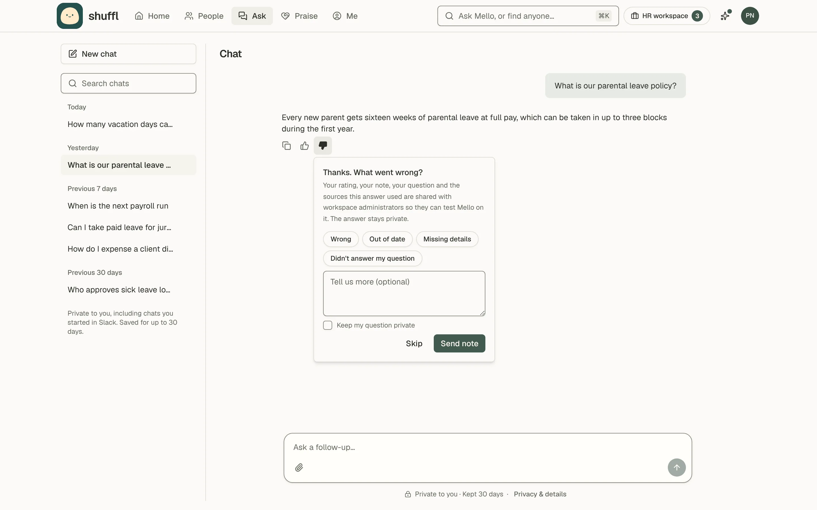Click the ⌘K shortcut badge
Image resolution: width=817 pixels, height=510 pixels.
coord(604,16)
